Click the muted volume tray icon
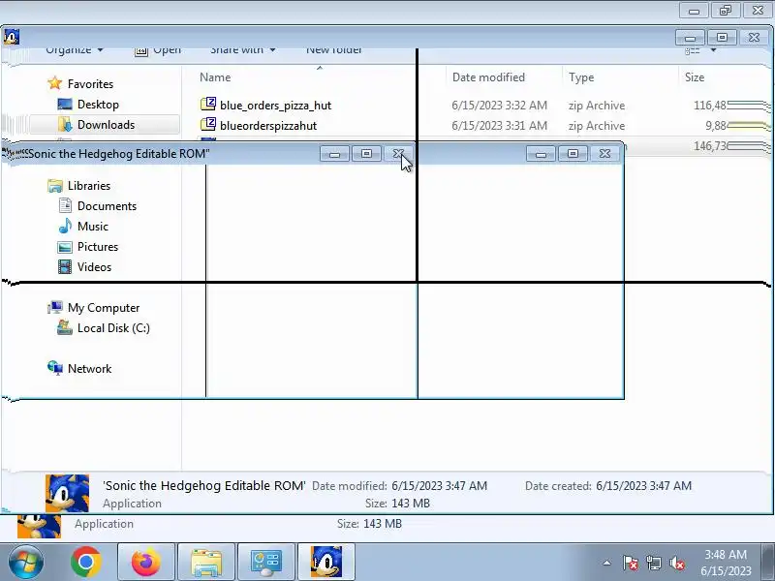This screenshot has width=775, height=581. coord(677,563)
